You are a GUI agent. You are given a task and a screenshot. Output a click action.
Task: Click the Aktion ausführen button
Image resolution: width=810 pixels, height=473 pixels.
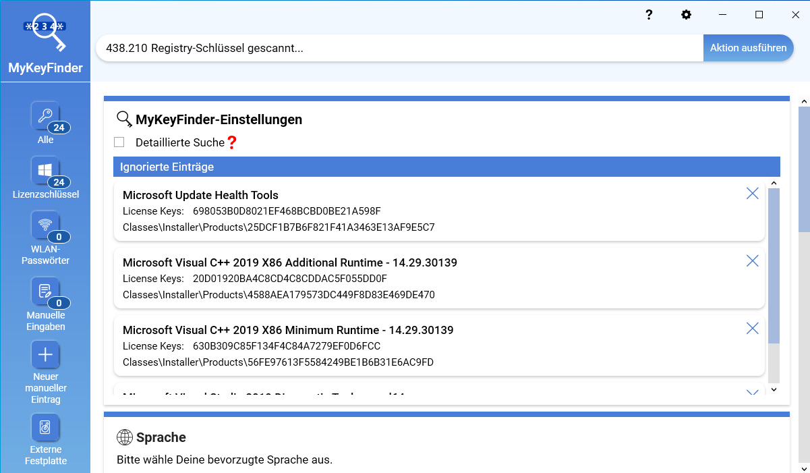click(x=748, y=48)
